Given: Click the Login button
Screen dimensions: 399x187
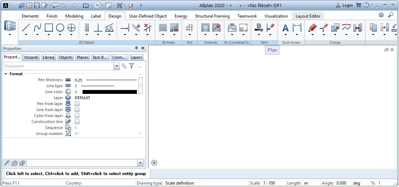Looking at the screenshot, I should (x=344, y=5).
